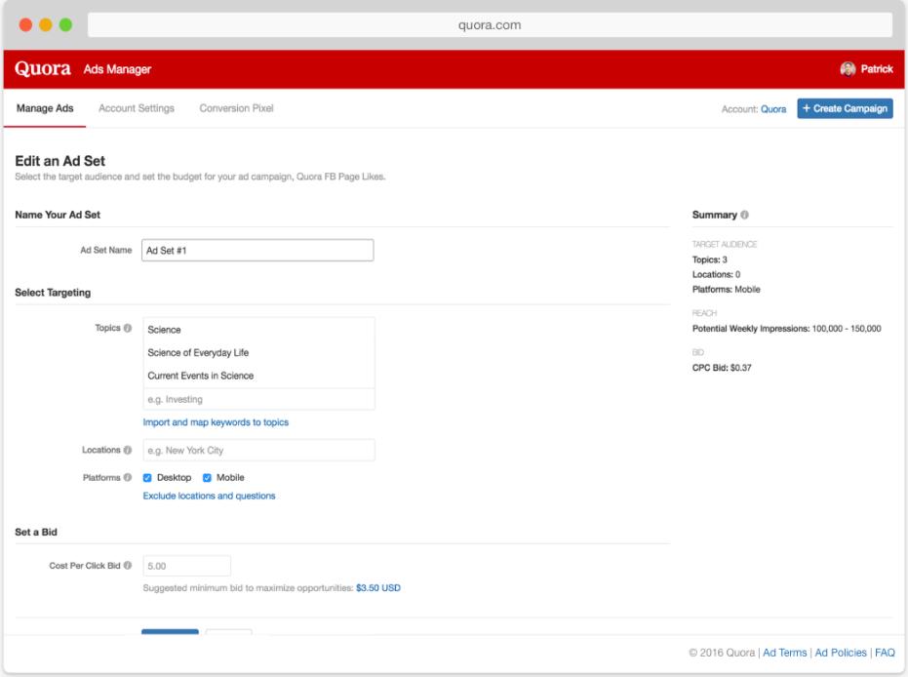Open Patrick's profile avatar
The height and width of the screenshot is (677, 908).
(848, 69)
